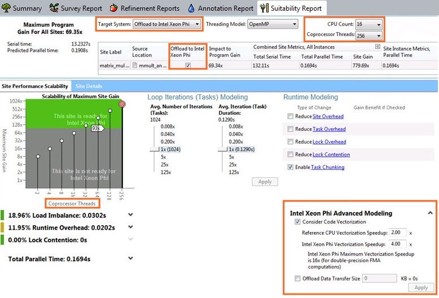The height and width of the screenshot is (298, 439).
Task: Click the Summary tab tree icon
Action: [6, 8]
